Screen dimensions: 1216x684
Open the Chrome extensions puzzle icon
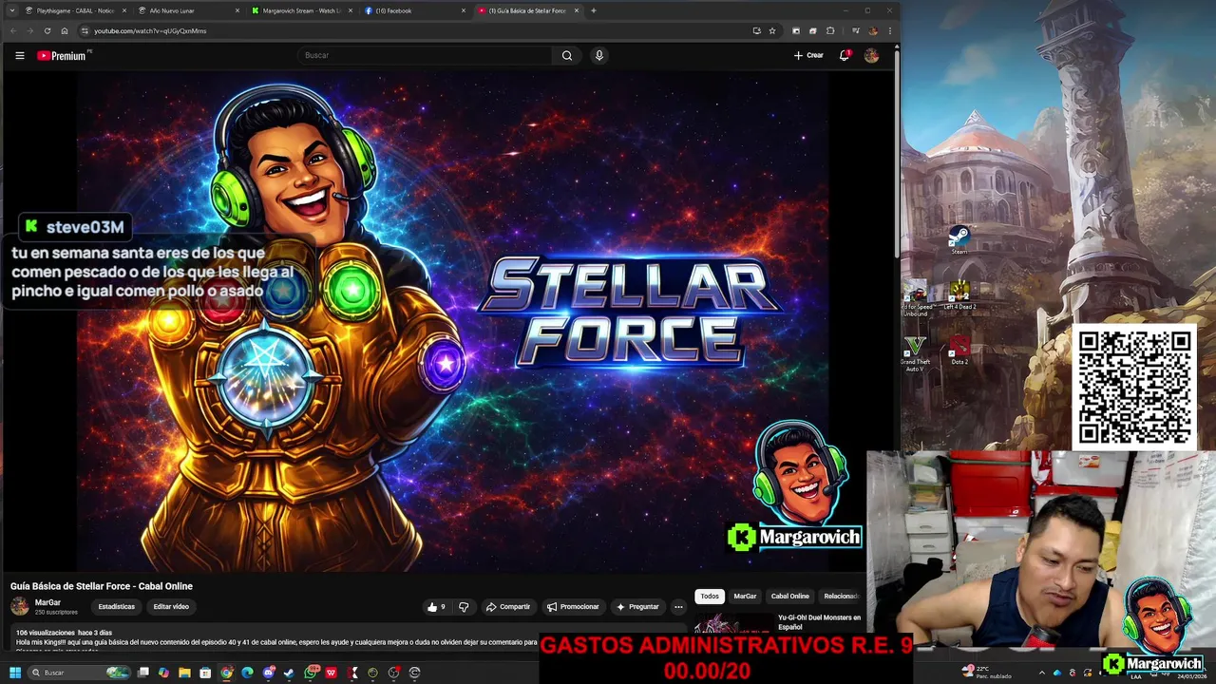click(829, 30)
